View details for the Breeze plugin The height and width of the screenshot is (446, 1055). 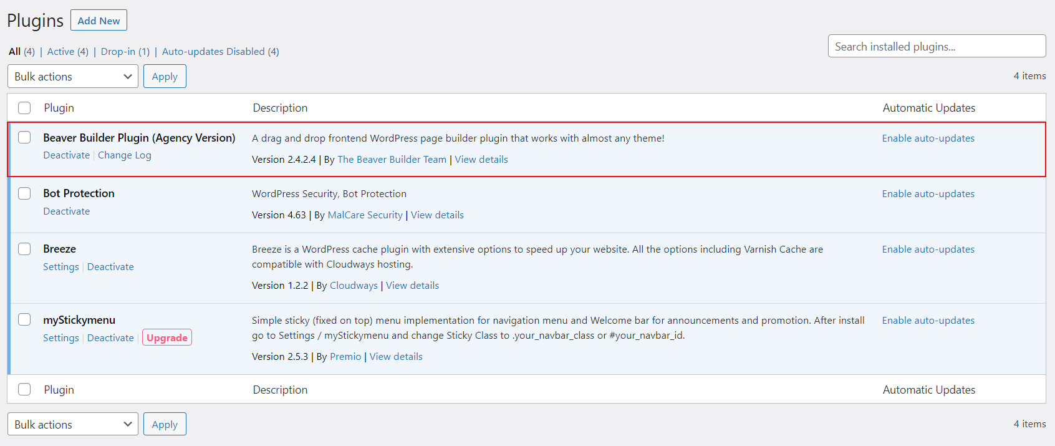[412, 286]
